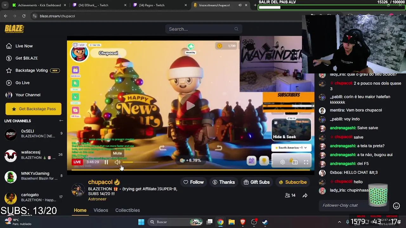Mute the blaze.stream browser tab audio
The height and width of the screenshot is (228, 406).
[240, 5]
